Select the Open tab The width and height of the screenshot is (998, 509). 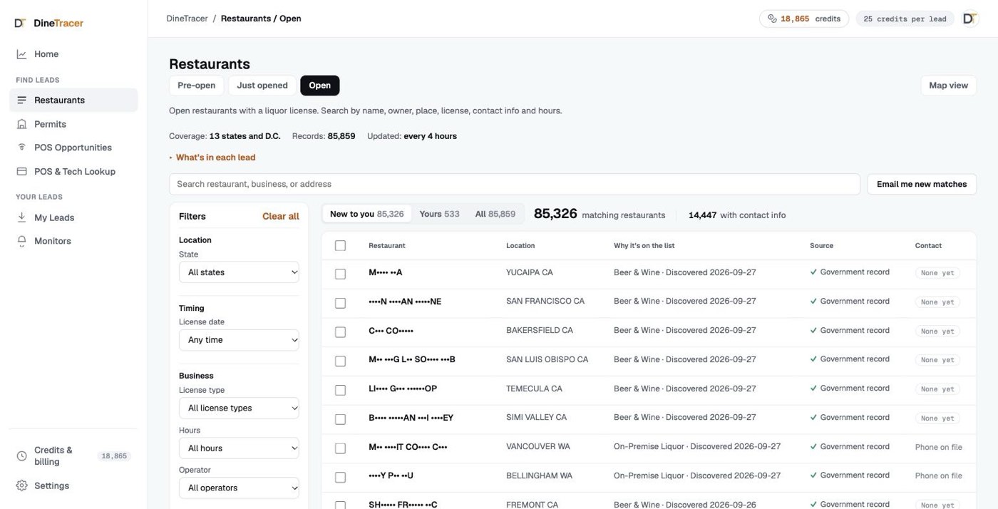(x=319, y=86)
